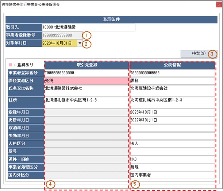Image resolution: width=223 pixels, height=191 pixels.
Task: Select the pink-highlighted 免税 field
Action: click(86, 80)
